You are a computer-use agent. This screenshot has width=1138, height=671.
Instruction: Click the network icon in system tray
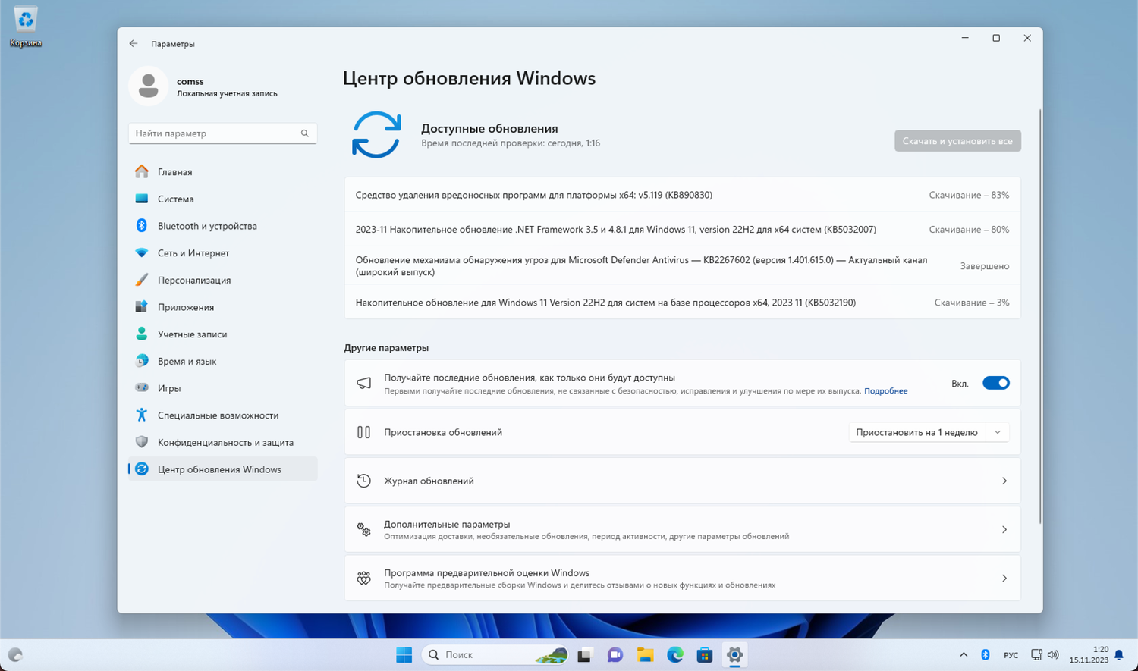[x=1036, y=655]
